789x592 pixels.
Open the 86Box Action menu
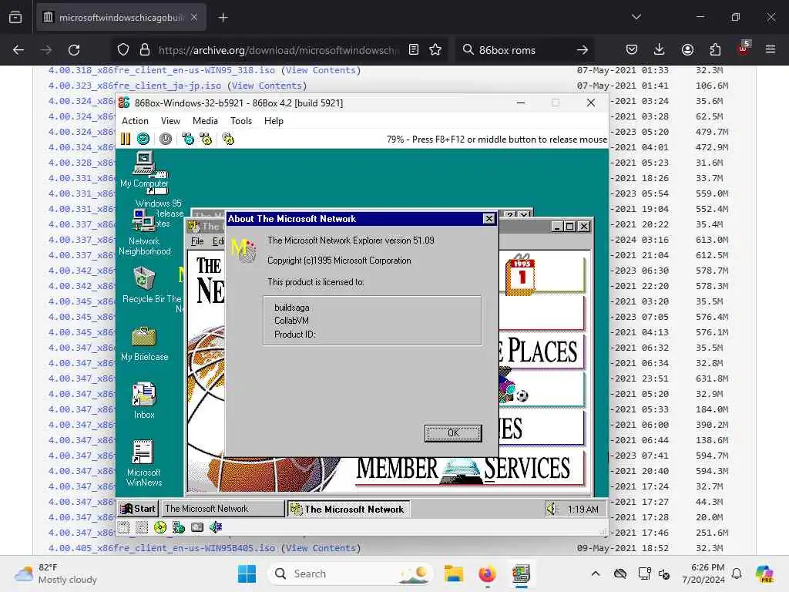tap(135, 121)
